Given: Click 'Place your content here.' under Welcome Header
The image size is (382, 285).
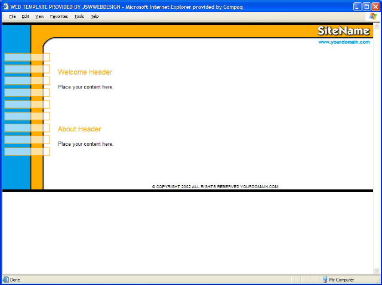Looking at the screenshot, I should click(x=86, y=87).
